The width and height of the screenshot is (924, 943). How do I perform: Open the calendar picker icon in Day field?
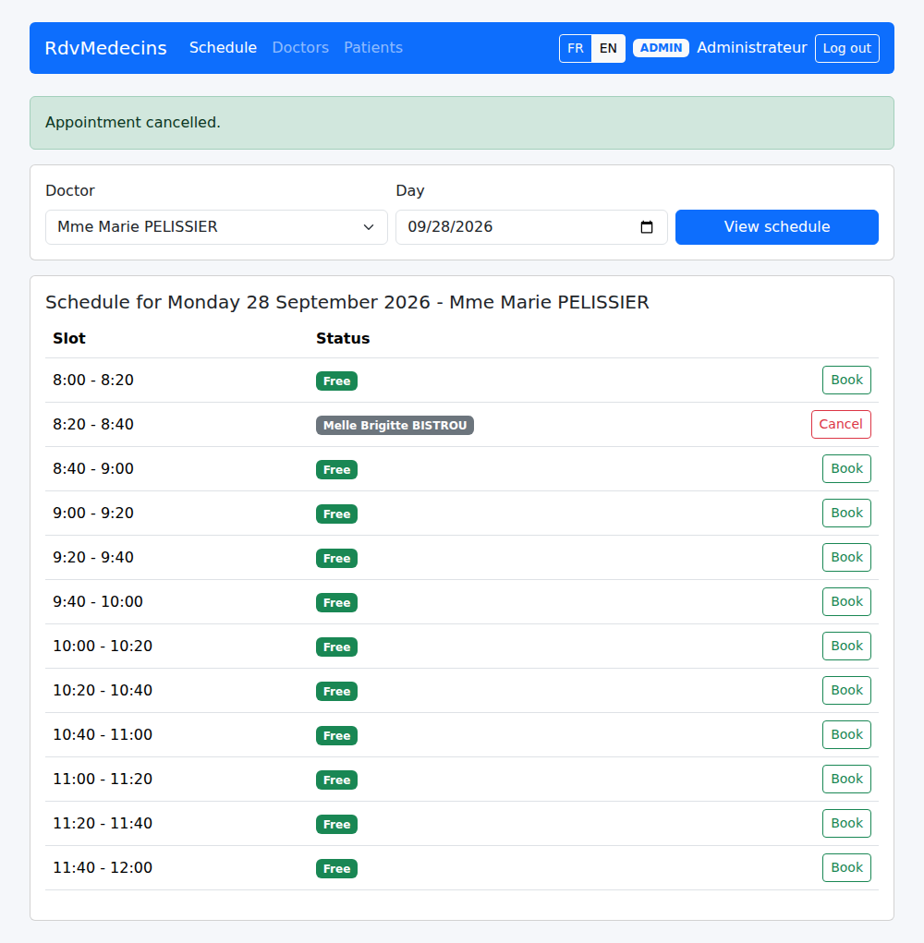tap(647, 227)
